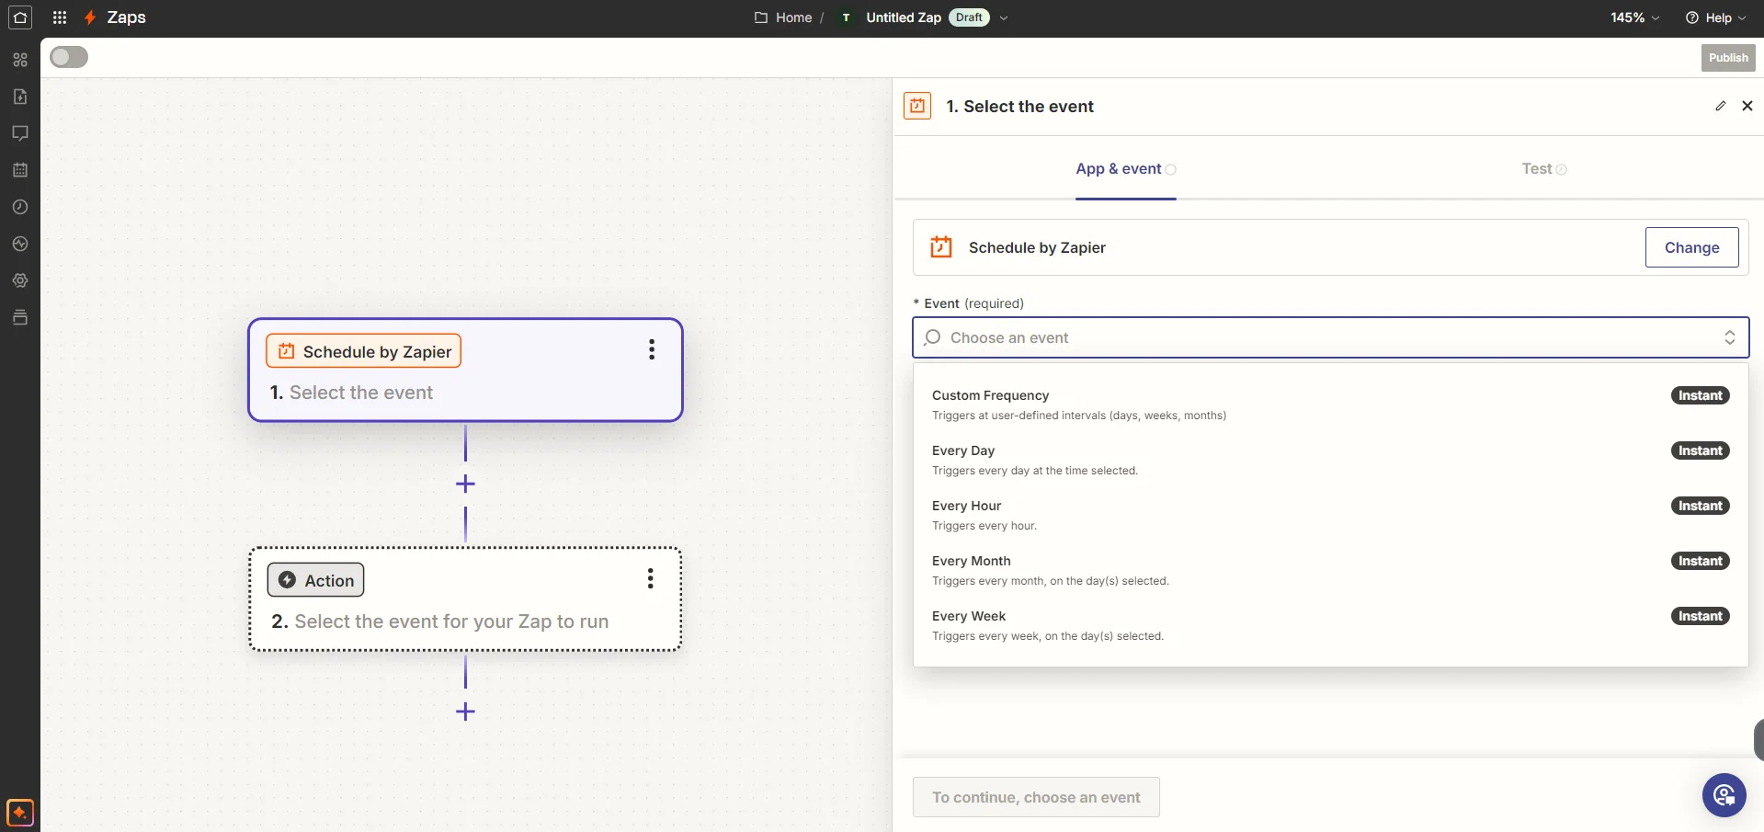
Task: Open the stacked layers icon in sidebar
Action: pyautogui.click(x=20, y=317)
